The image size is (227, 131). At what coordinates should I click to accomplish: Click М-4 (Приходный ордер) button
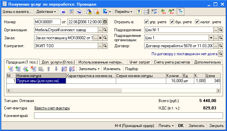coord(135,126)
